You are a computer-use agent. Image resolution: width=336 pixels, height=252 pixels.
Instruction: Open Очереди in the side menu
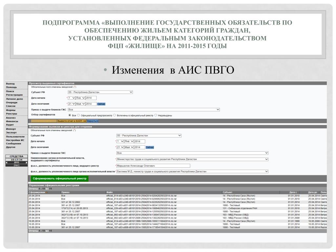coord(11,103)
